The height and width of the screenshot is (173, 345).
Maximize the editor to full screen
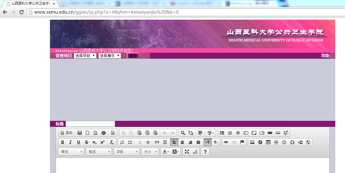[187, 152]
